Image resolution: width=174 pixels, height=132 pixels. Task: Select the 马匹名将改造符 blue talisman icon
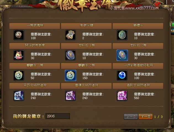coord(19,96)
